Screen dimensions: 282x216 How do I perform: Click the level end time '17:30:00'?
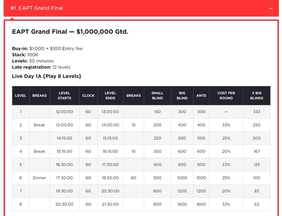tap(110, 164)
